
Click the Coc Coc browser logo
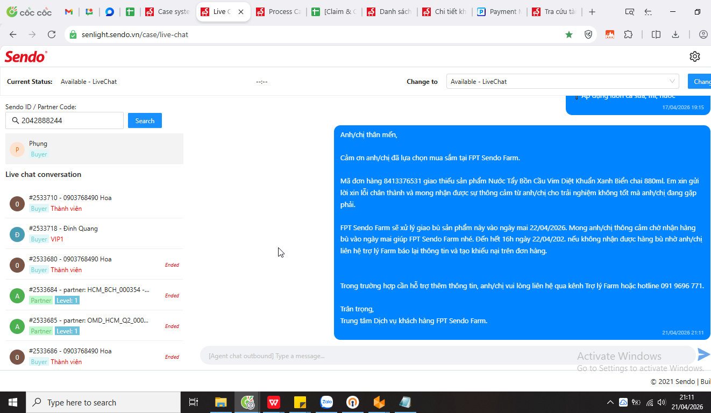click(29, 12)
